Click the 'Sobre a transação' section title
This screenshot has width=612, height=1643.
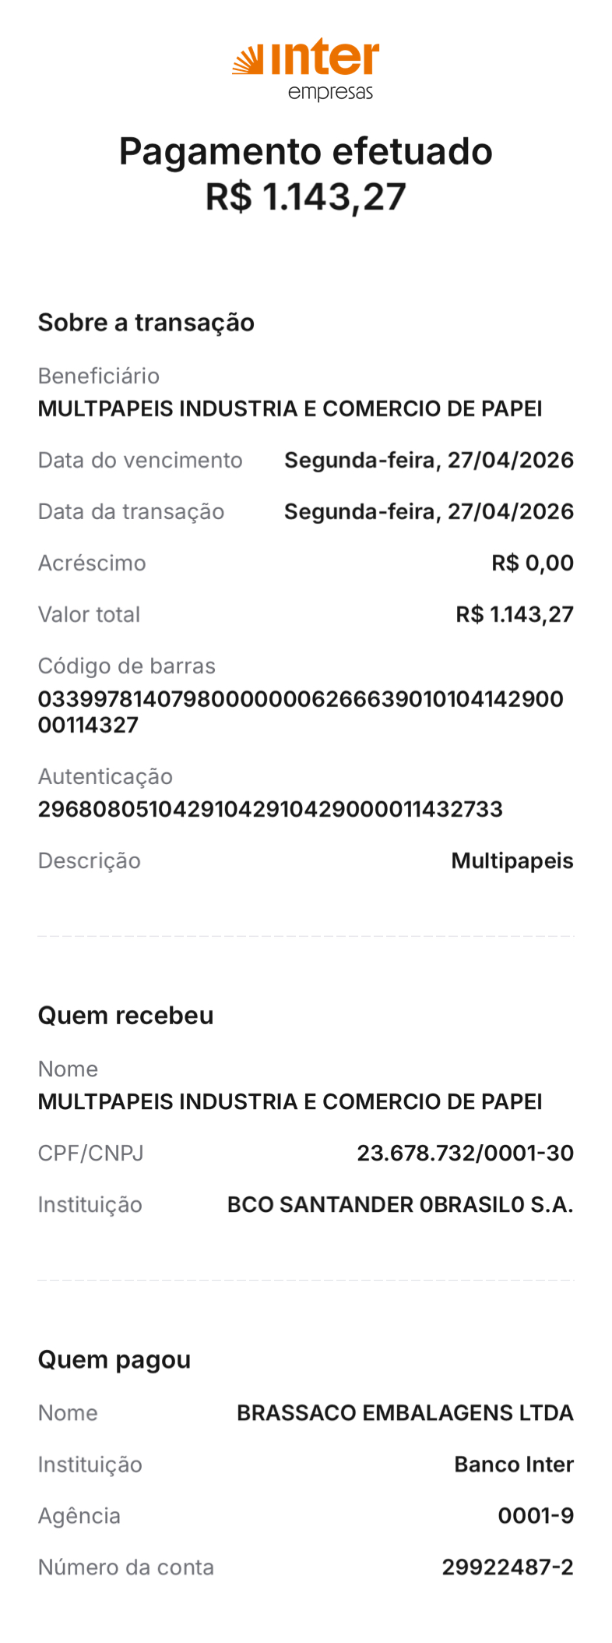(x=146, y=323)
